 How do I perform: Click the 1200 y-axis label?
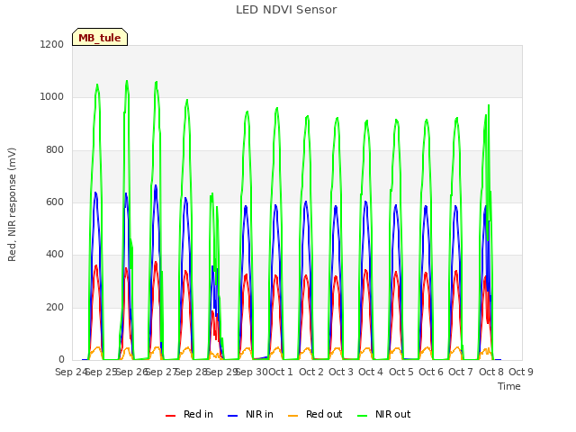tap(52, 44)
